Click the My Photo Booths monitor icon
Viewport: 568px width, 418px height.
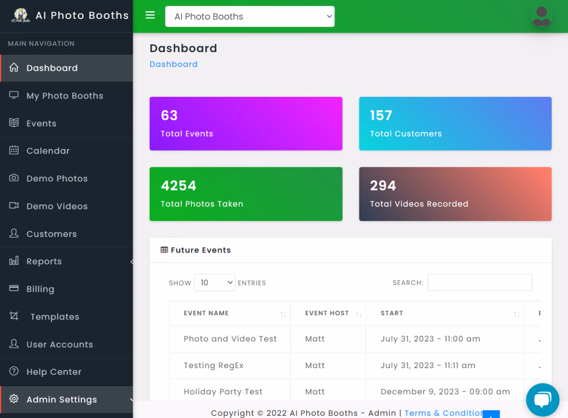pyautogui.click(x=14, y=95)
